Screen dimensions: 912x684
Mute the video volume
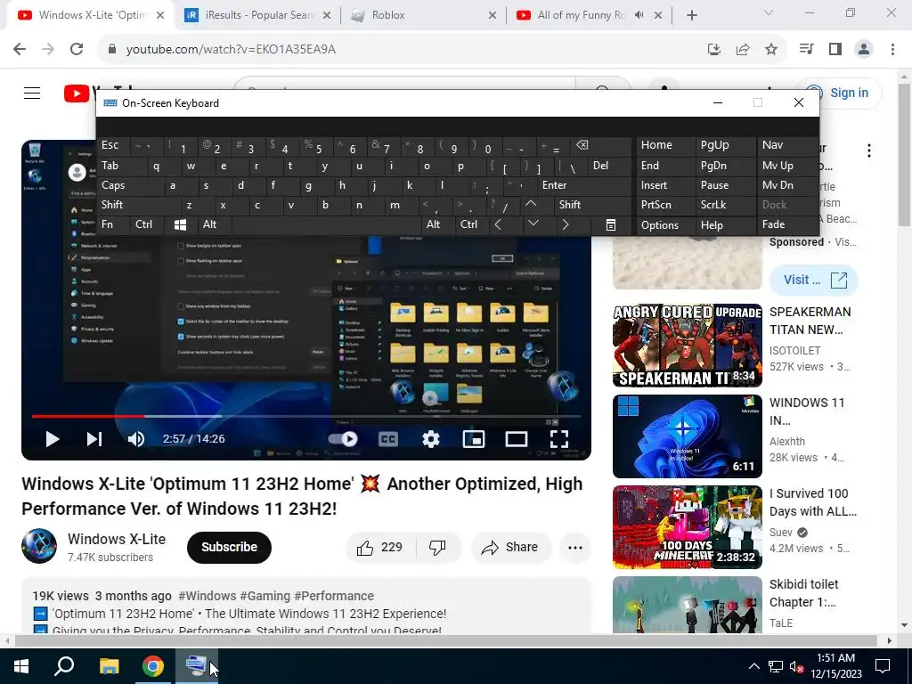pyautogui.click(x=135, y=439)
